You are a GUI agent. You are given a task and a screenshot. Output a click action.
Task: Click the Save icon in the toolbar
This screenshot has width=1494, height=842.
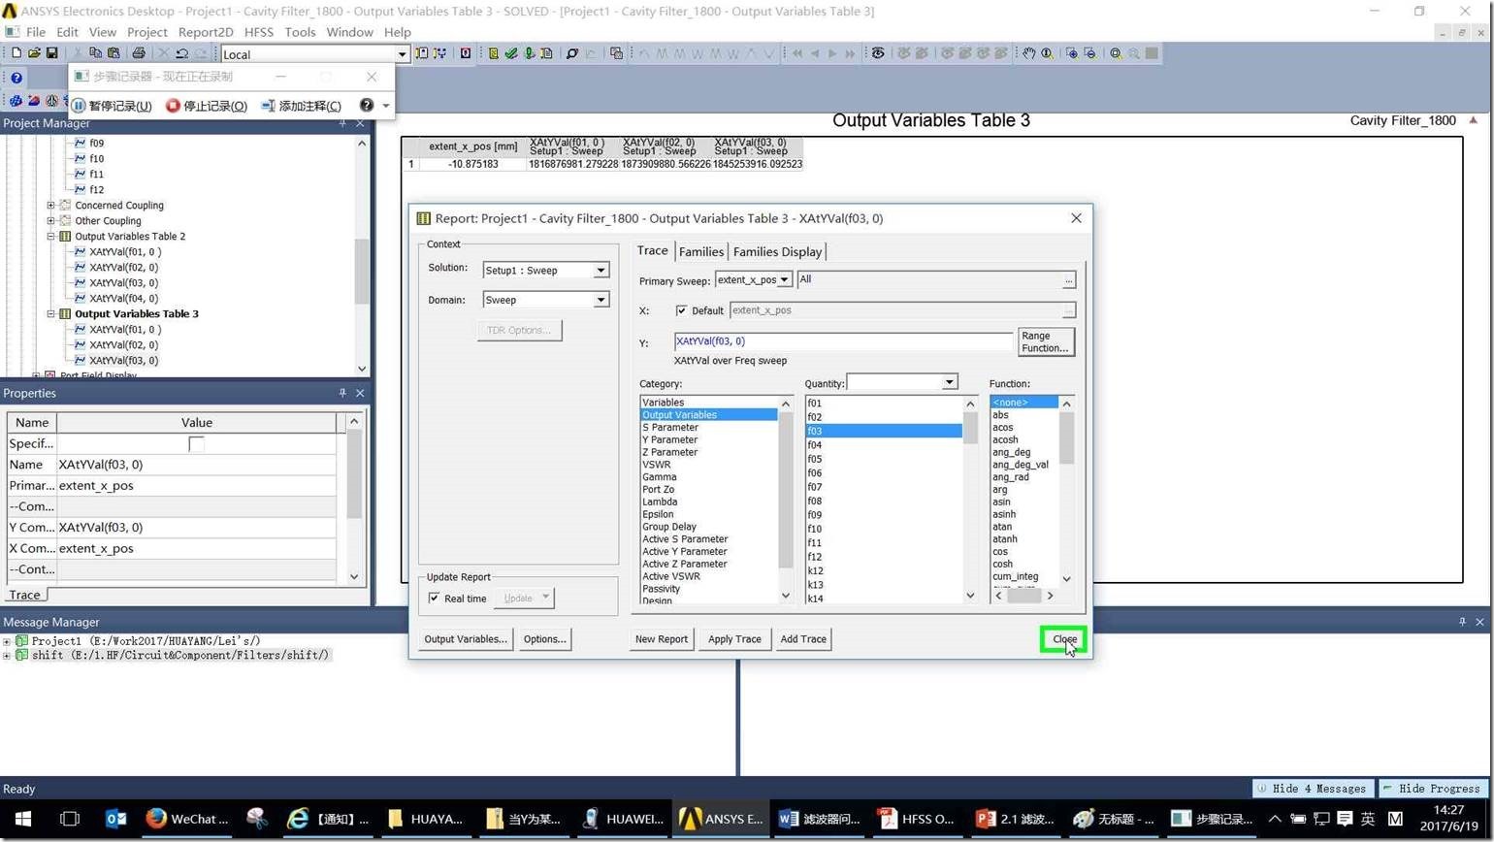coord(51,53)
